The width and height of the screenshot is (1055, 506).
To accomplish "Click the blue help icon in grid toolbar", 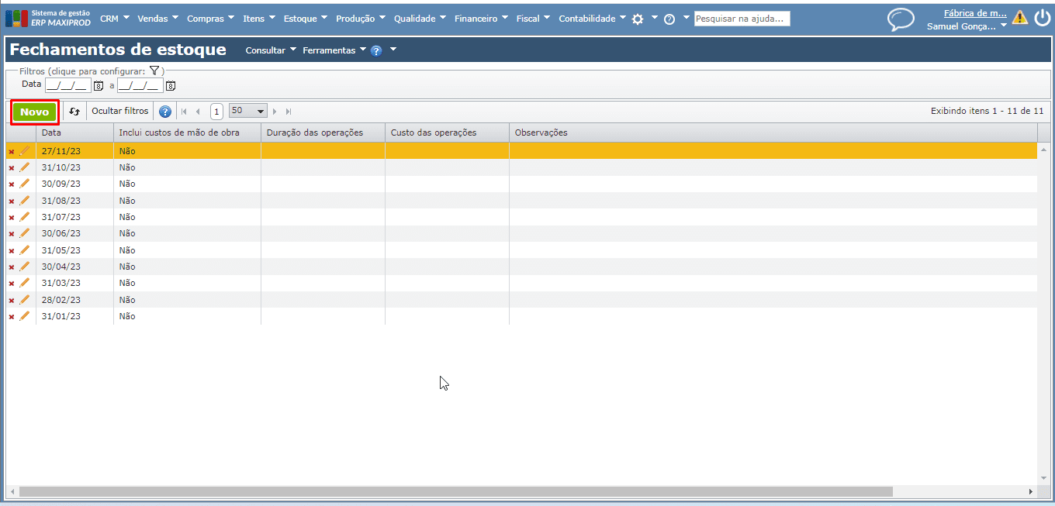I will tap(165, 112).
